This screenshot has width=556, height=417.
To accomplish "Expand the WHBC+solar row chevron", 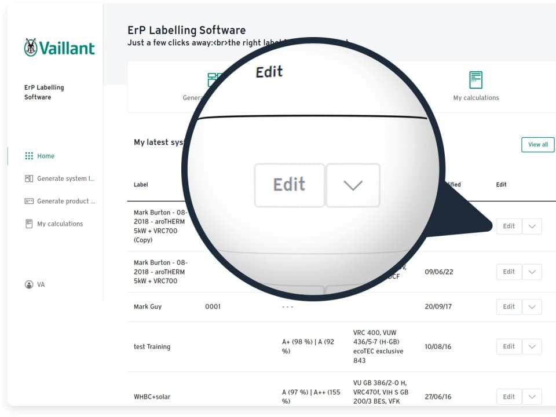I will coord(532,397).
